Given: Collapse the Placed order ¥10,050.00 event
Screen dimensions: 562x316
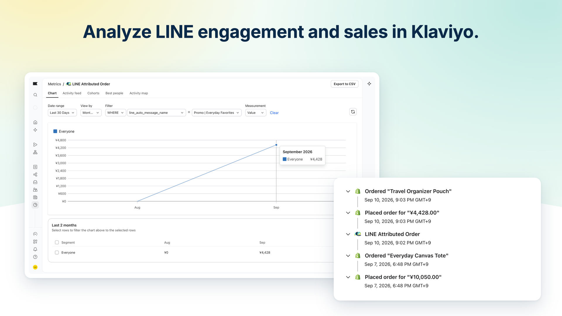Looking at the screenshot, I should click(348, 277).
